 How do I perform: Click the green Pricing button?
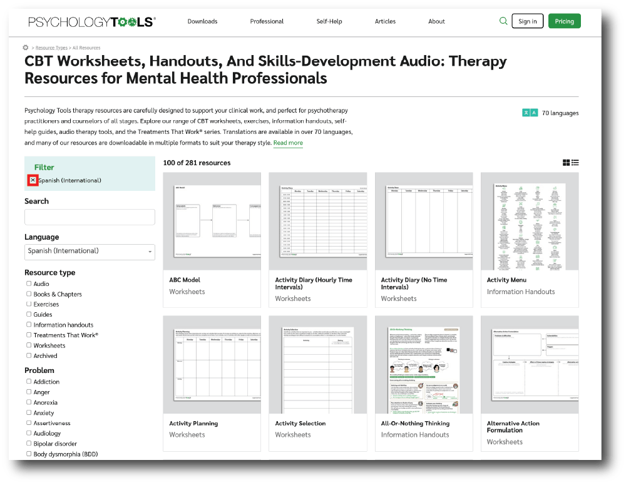coord(564,21)
